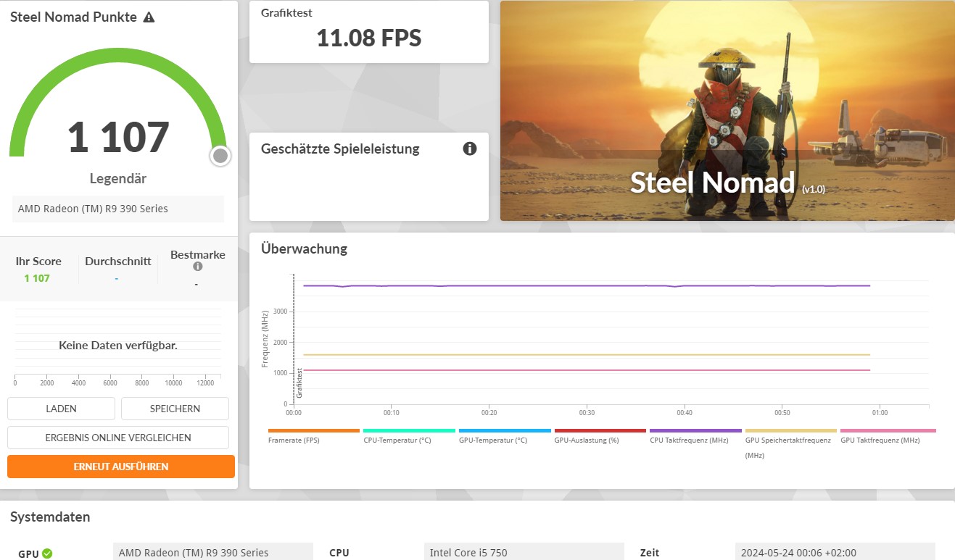
Task: Toggle the GPU-Auslastung (%) legend entry
Action: [x=600, y=435]
